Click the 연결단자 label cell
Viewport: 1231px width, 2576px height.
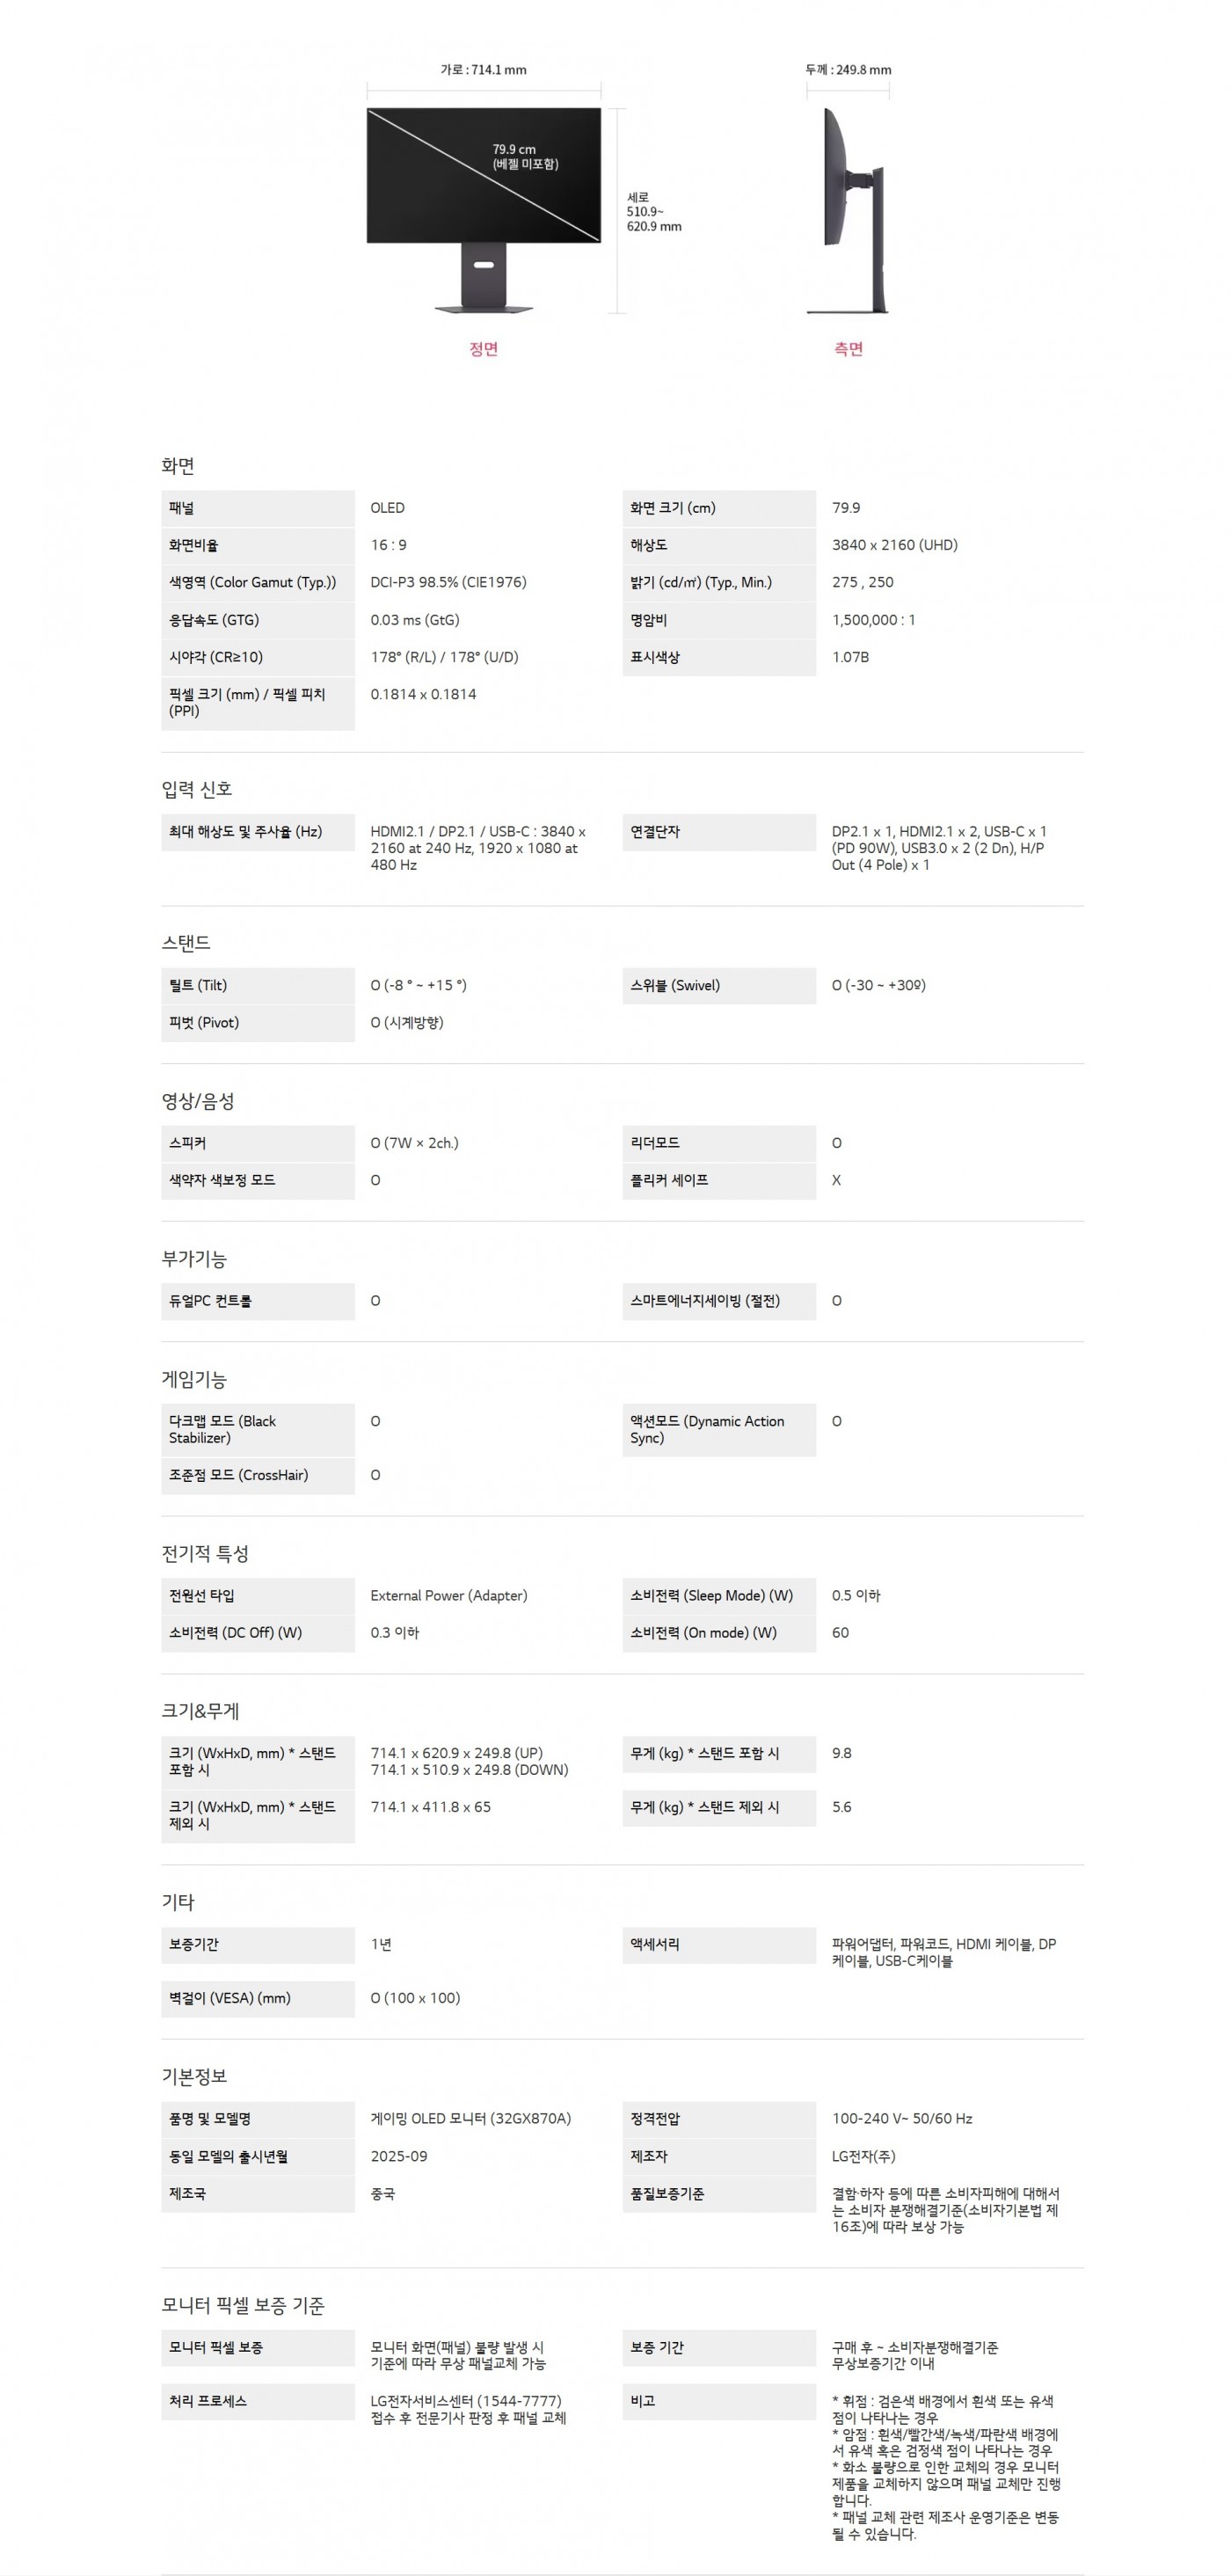(718, 832)
